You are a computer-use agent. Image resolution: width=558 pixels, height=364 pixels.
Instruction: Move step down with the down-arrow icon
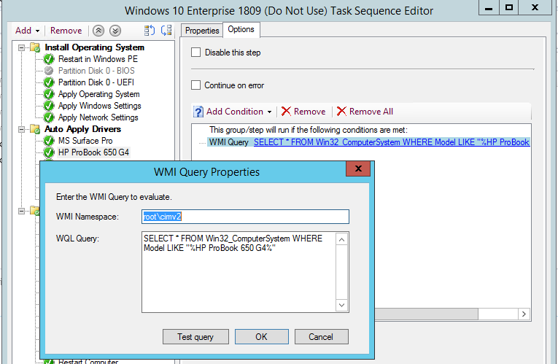[115, 31]
